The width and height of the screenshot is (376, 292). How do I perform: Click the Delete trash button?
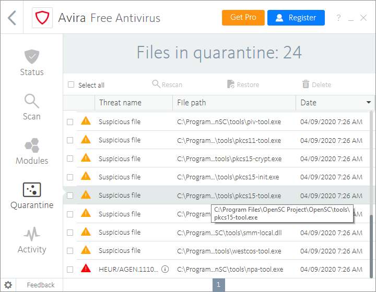[316, 84]
